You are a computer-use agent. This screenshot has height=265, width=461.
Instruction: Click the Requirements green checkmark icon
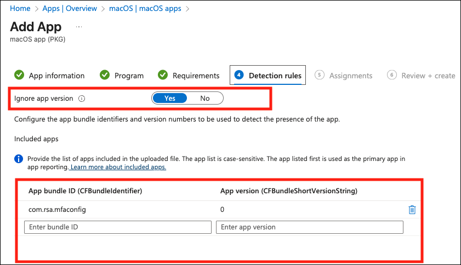pyautogui.click(x=163, y=75)
